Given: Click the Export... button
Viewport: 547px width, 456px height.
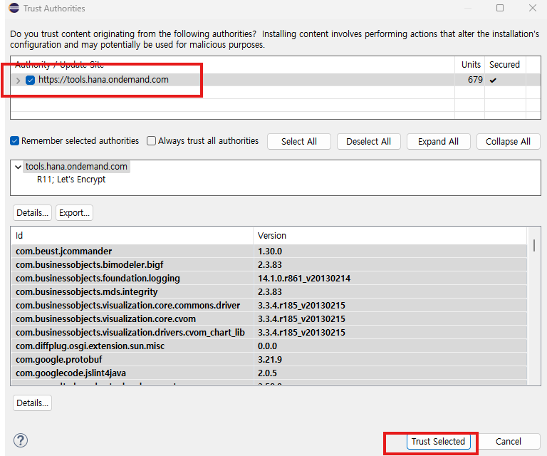Looking at the screenshot, I should pyautogui.click(x=74, y=213).
